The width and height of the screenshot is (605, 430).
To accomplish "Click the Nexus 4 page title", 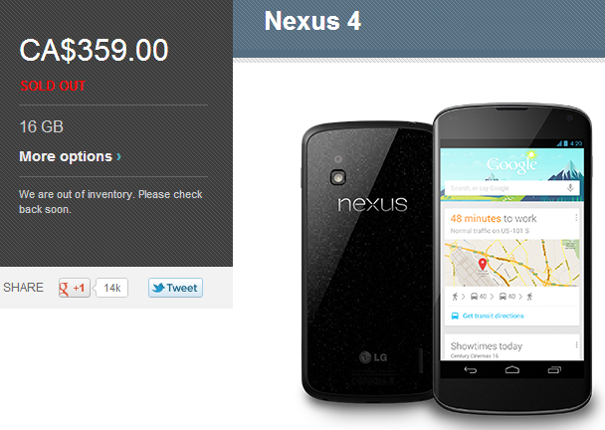I will (312, 21).
